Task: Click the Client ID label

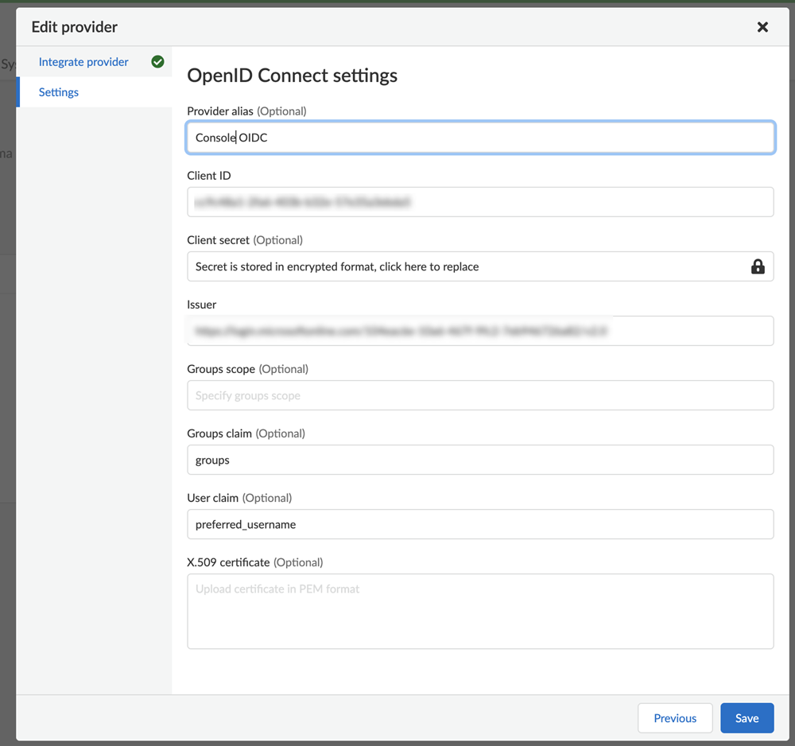Action: pos(209,176)
